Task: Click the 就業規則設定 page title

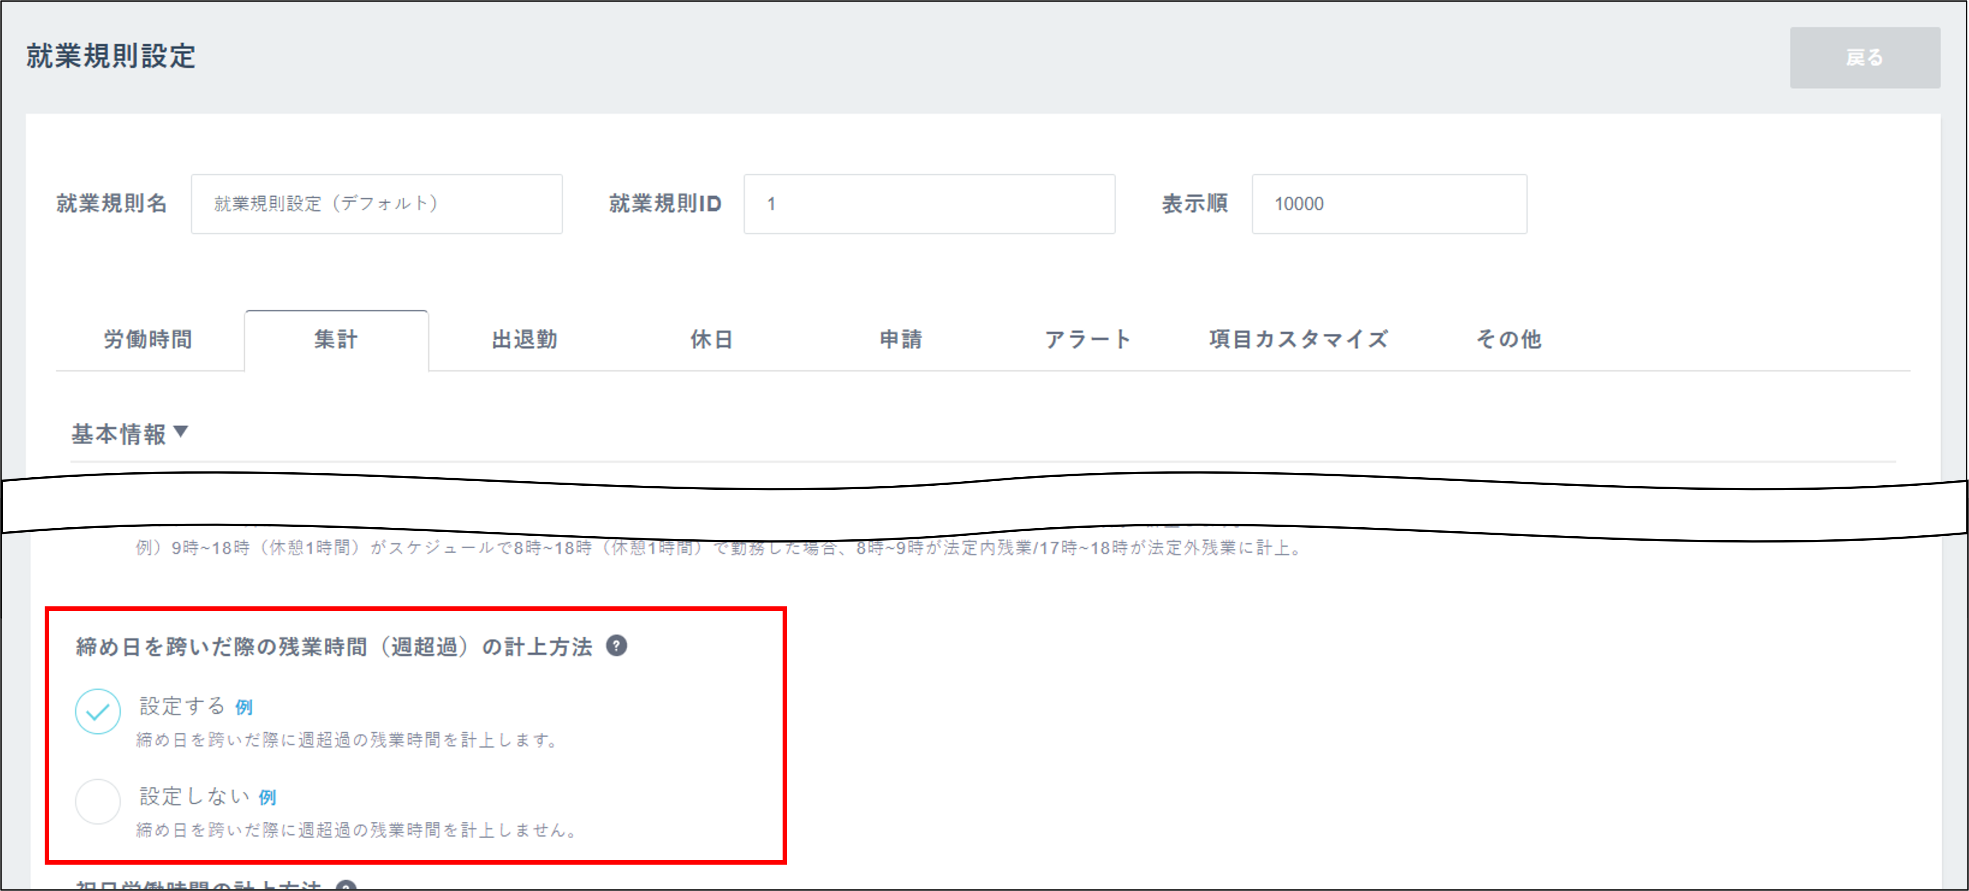Action: (110, 56)
